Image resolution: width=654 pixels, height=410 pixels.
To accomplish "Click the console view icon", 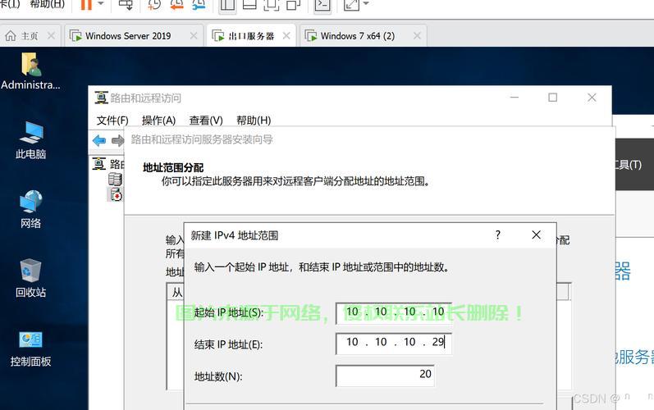I will pyautogui.click(x=322, y=5).
